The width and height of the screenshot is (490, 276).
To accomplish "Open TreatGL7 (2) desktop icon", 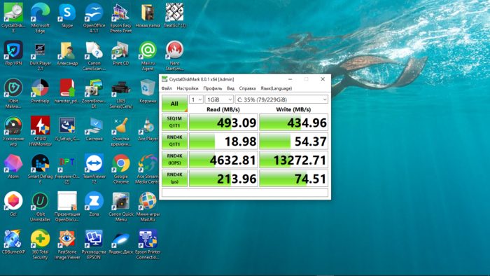I will click(x=175, y=15).
